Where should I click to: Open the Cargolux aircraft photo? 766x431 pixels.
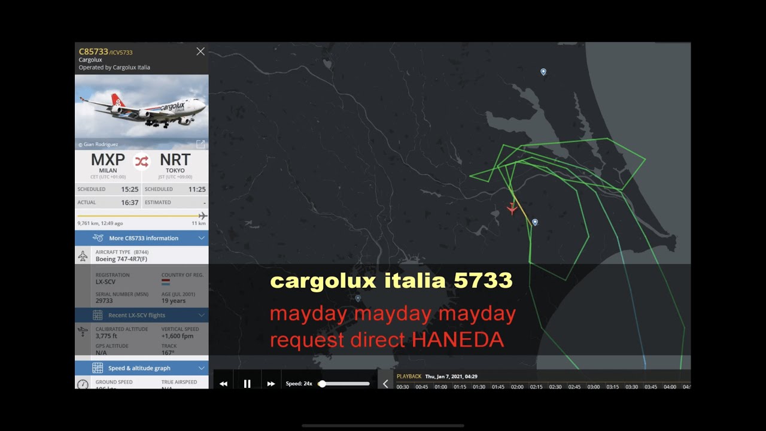click(x=142, y=112)
